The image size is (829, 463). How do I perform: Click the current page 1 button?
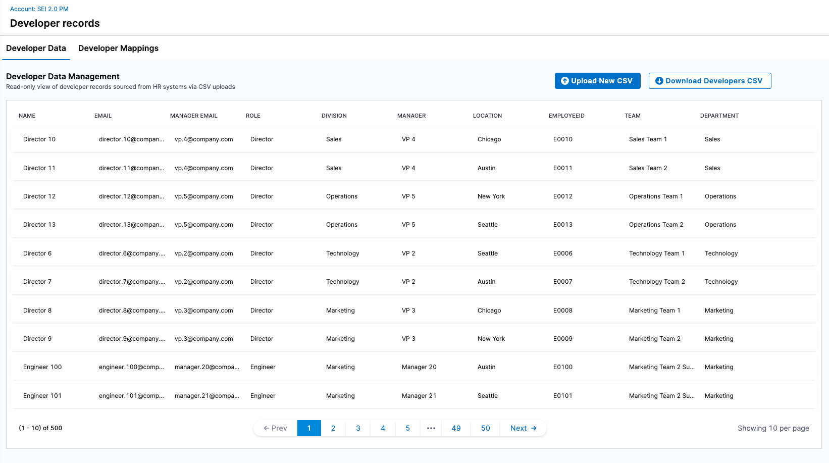(x=309, y=428)
